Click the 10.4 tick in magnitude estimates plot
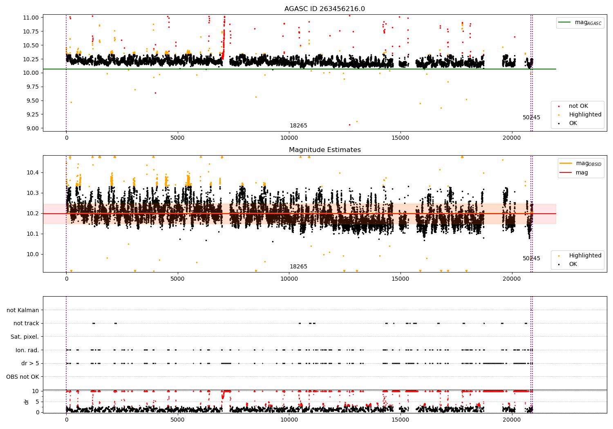 34,173
